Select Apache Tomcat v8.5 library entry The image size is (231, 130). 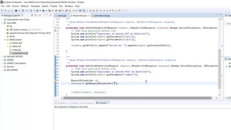tap(29, 33)
